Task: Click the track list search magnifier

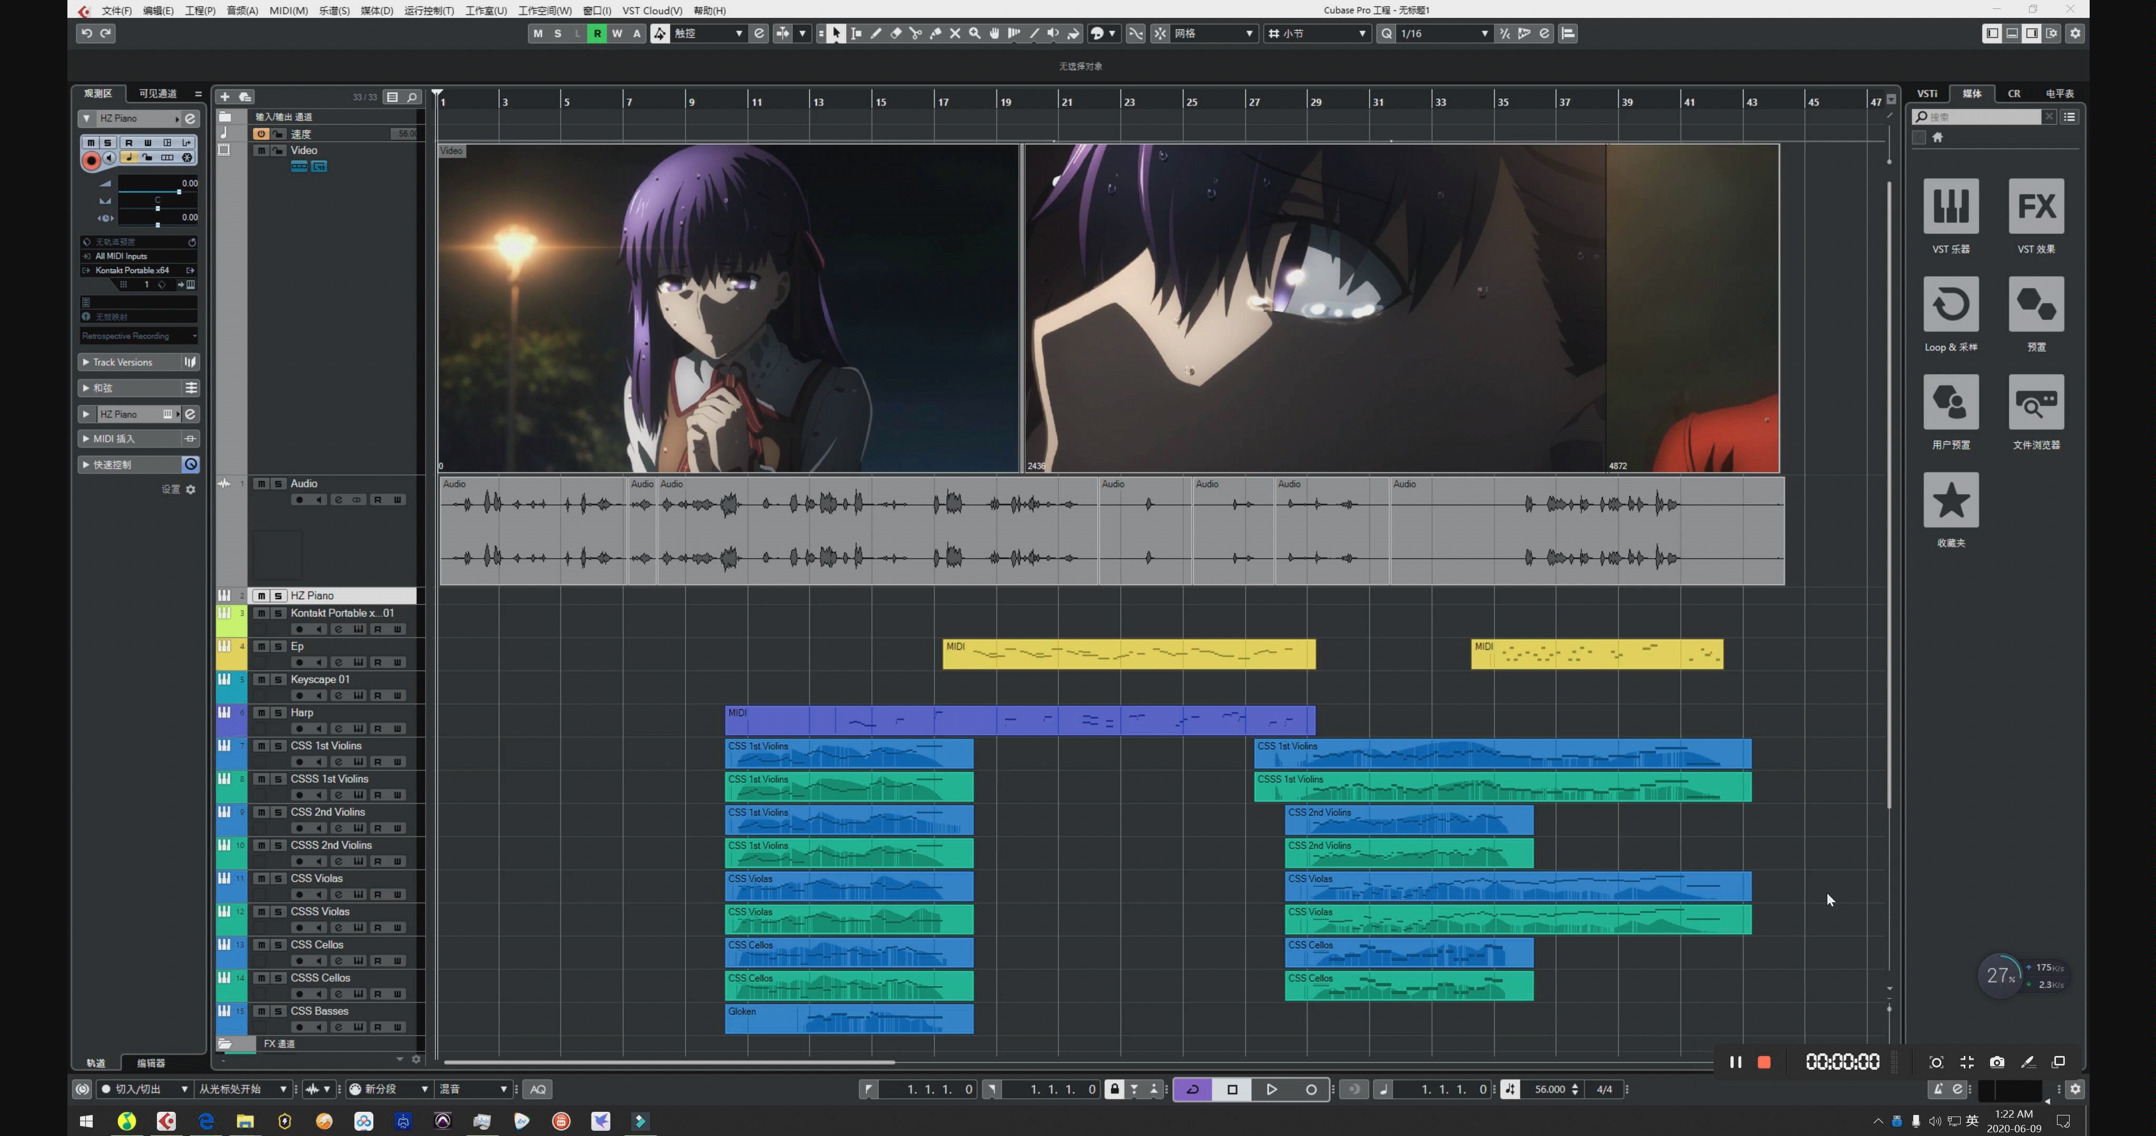Action: 413,97
